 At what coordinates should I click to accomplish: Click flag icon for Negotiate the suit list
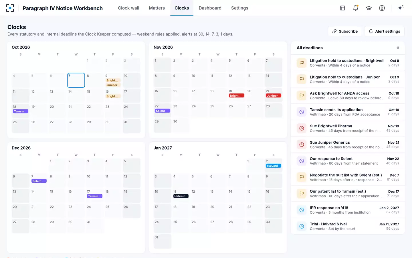tap(302, 177)
